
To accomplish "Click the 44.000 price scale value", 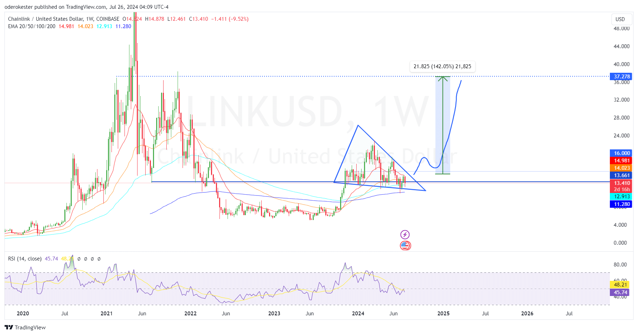I will tap(621, 46).
